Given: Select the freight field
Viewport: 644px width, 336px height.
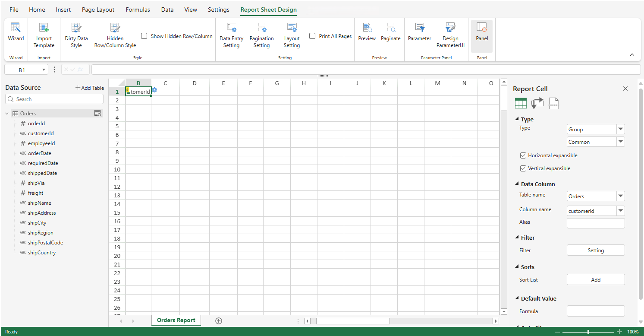Looking at the screenshot, I should [x=36, y=193].
